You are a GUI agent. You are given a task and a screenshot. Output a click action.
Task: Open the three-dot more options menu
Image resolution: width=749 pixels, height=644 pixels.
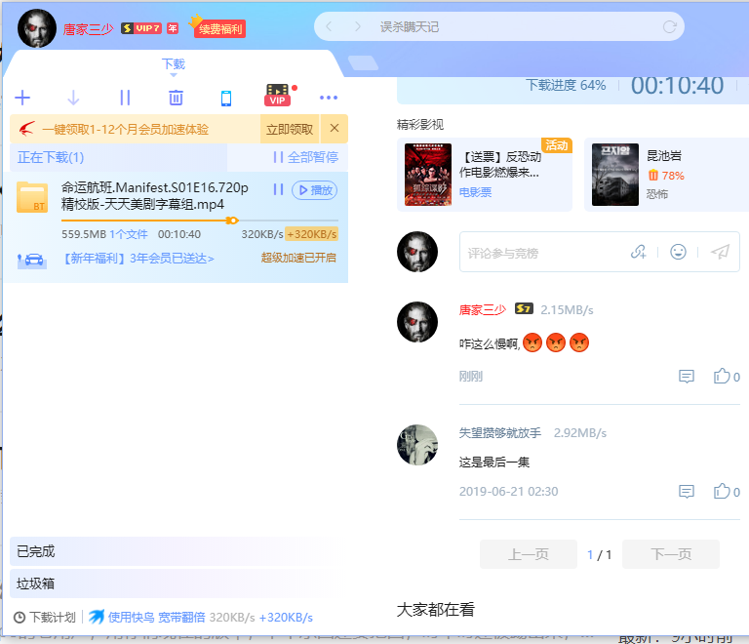point(329,98)
